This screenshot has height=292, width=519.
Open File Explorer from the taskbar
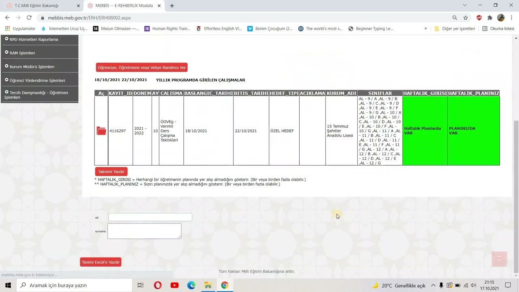208,285
